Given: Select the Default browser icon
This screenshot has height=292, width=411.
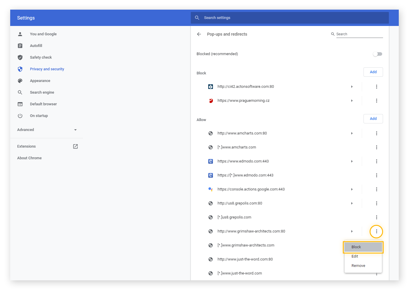Looking at the screenshot, I should [20, 104].
